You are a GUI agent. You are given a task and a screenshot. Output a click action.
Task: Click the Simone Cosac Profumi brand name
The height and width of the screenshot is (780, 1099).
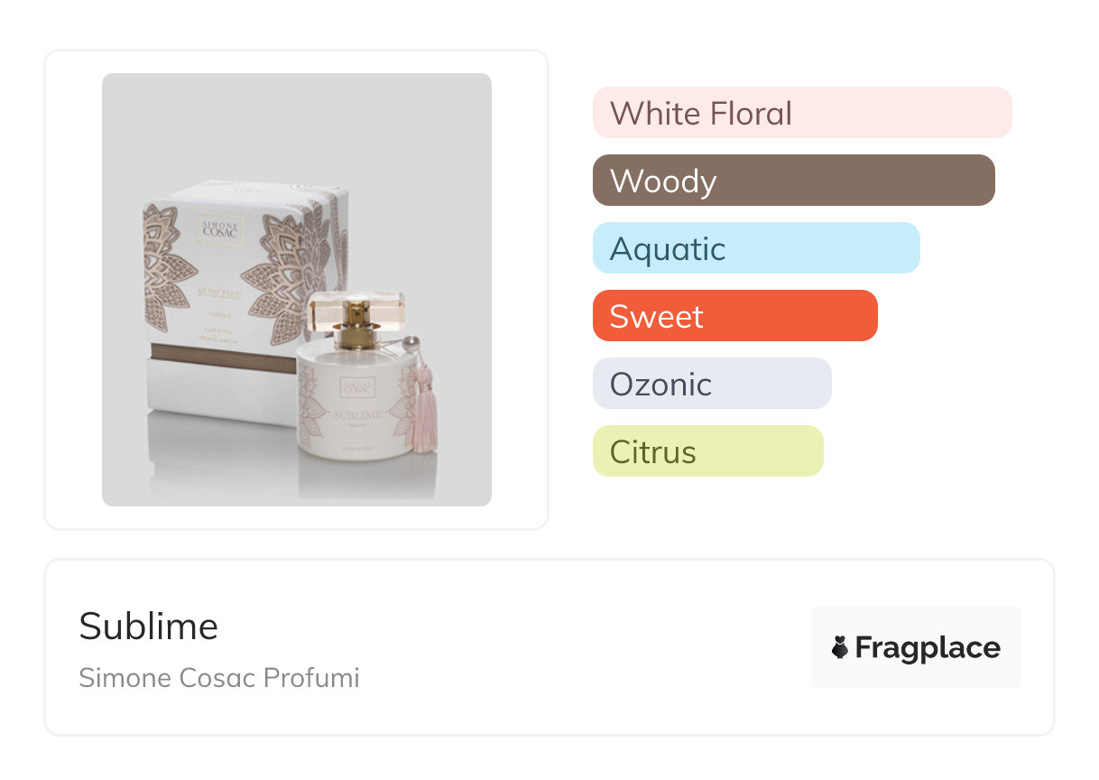[x=219, y=677]
